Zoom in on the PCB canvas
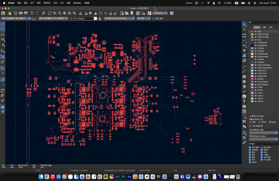 pyautogui.click(x=54, y=13)
